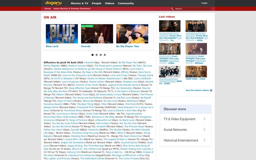Open the Checkered Shirt link
Viewport: 256px width, 160px height.
(x=85, y=107)
